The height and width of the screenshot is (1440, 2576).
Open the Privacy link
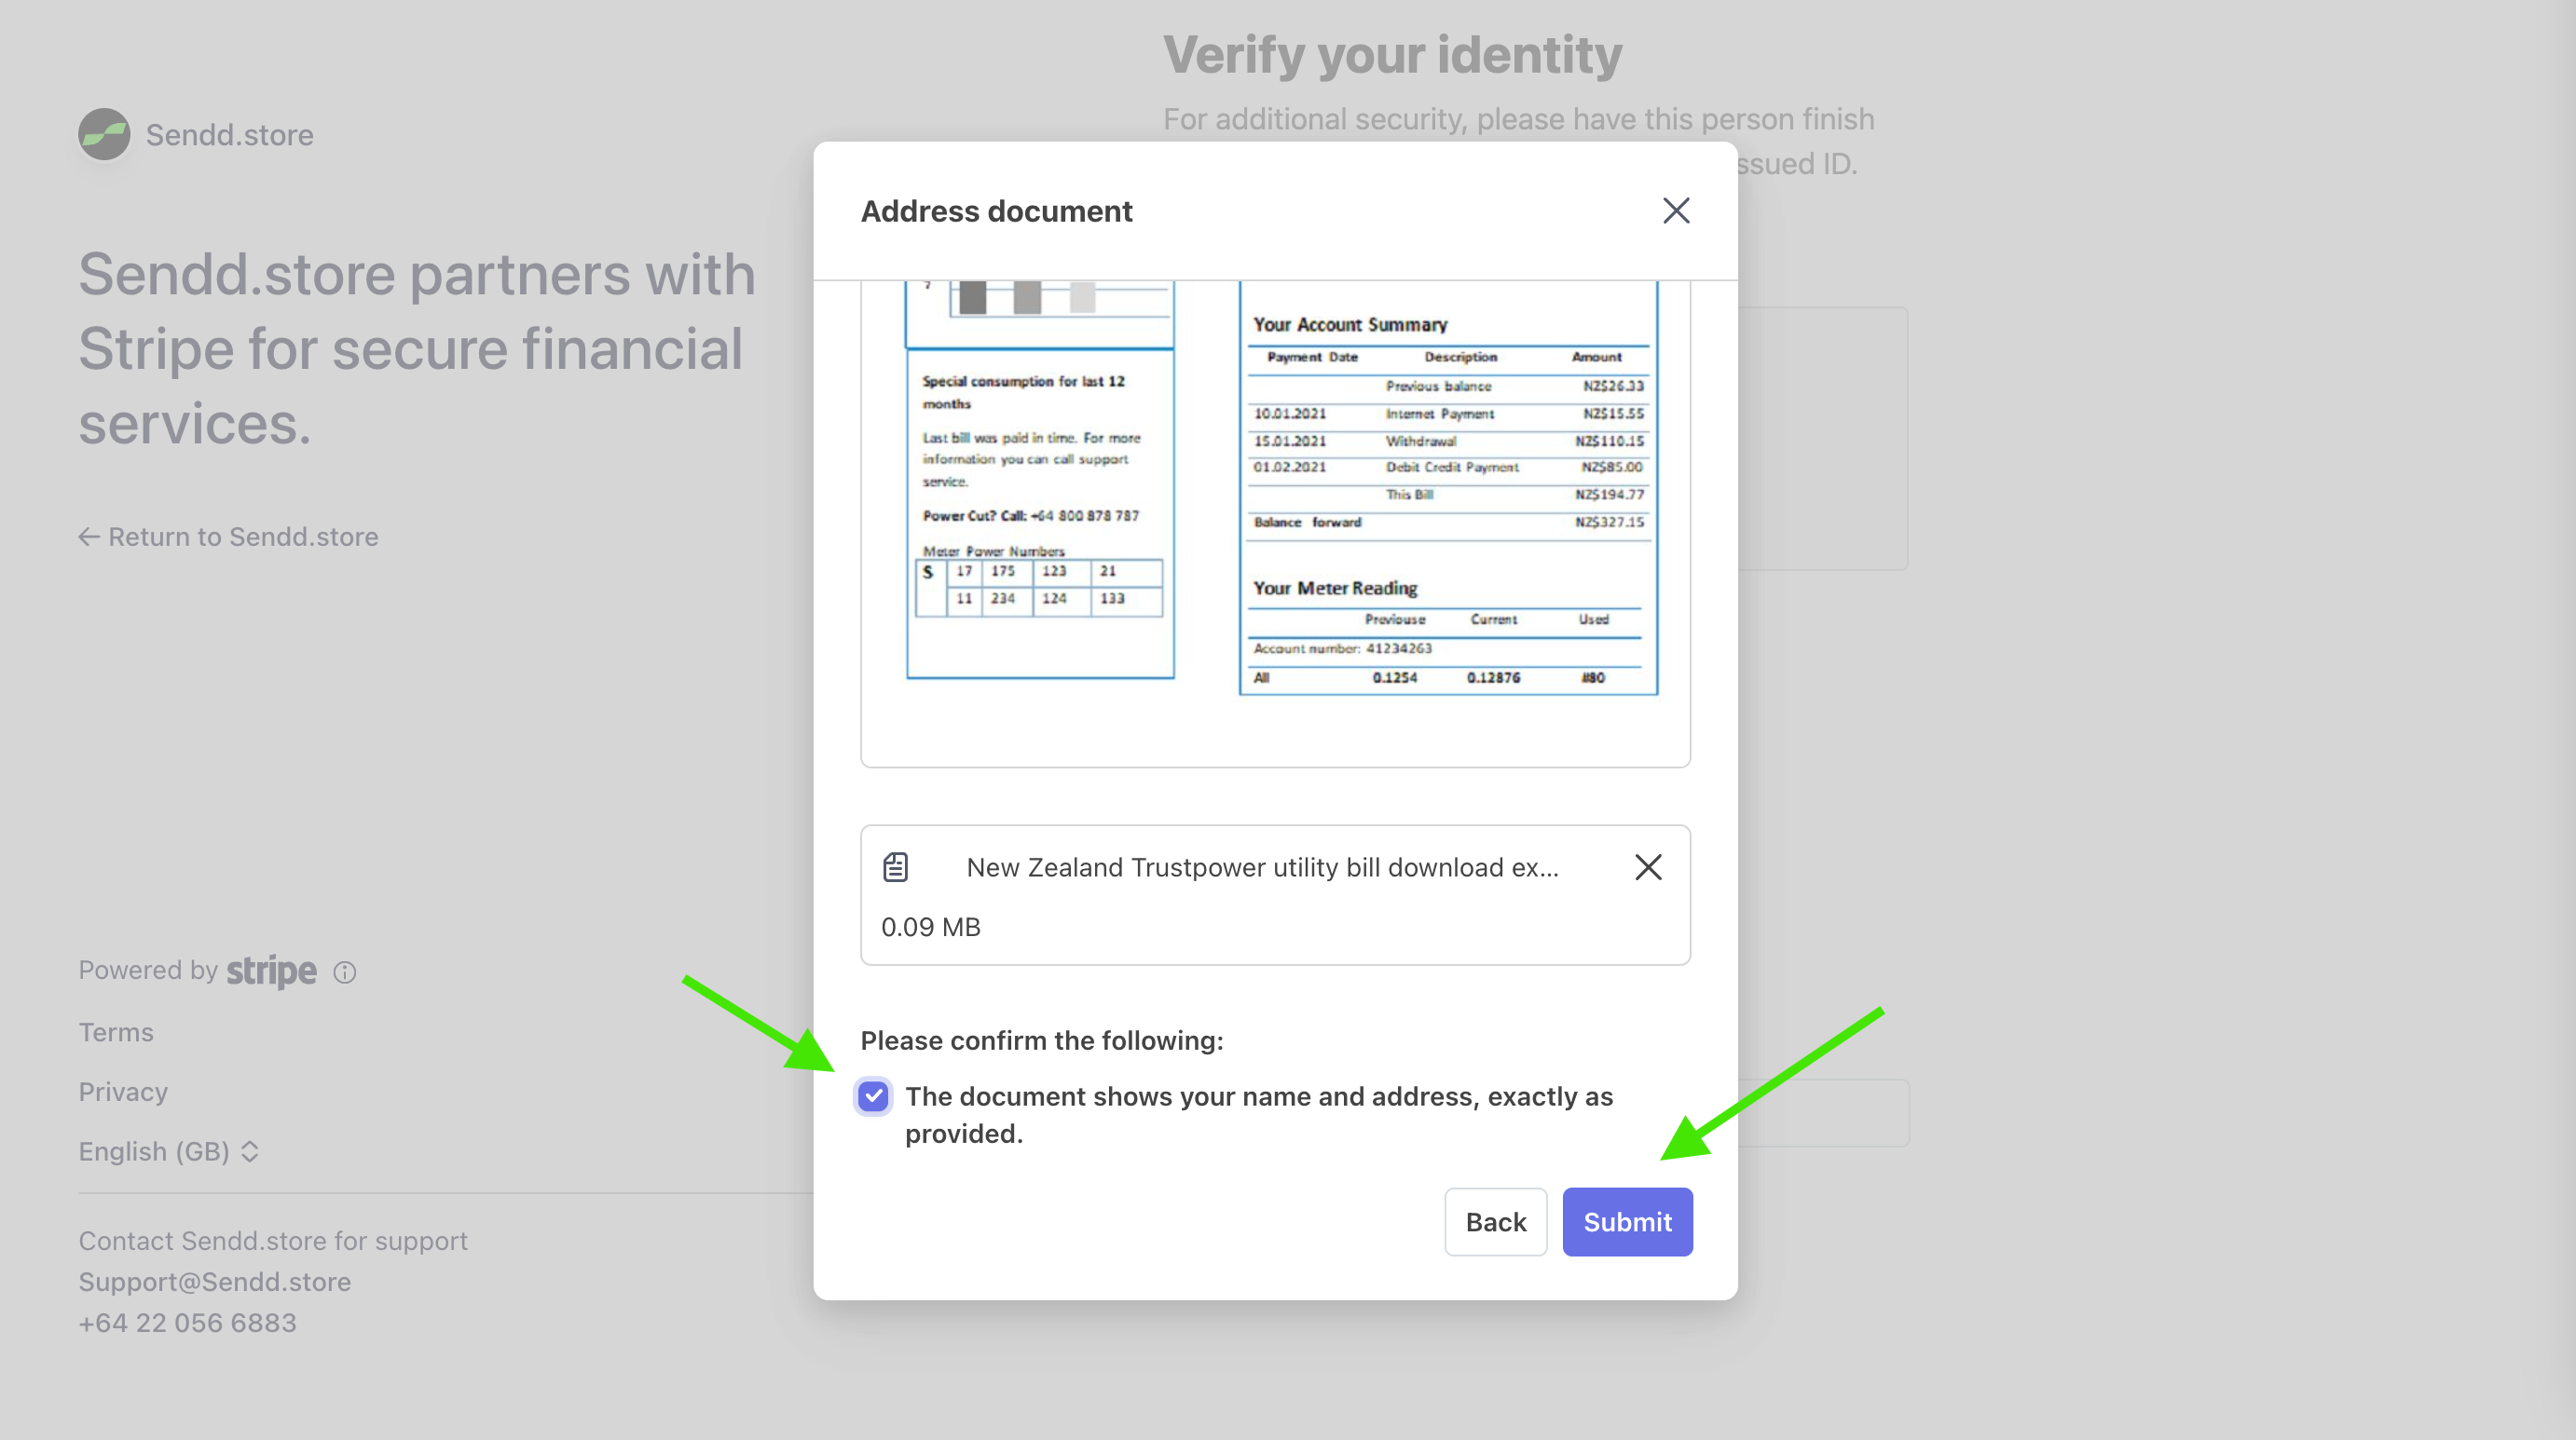pyautogui.click(x=123, y=1092)
